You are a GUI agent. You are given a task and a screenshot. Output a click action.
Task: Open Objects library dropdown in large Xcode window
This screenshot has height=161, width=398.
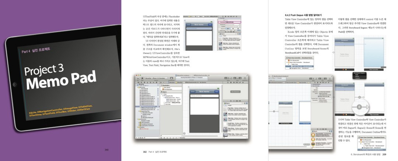(234, 103)
